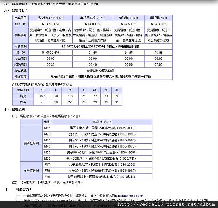Screen dimensions: 218x208
Task: Click the '3小時' time limit cell
Action: (x=93, y=52)
